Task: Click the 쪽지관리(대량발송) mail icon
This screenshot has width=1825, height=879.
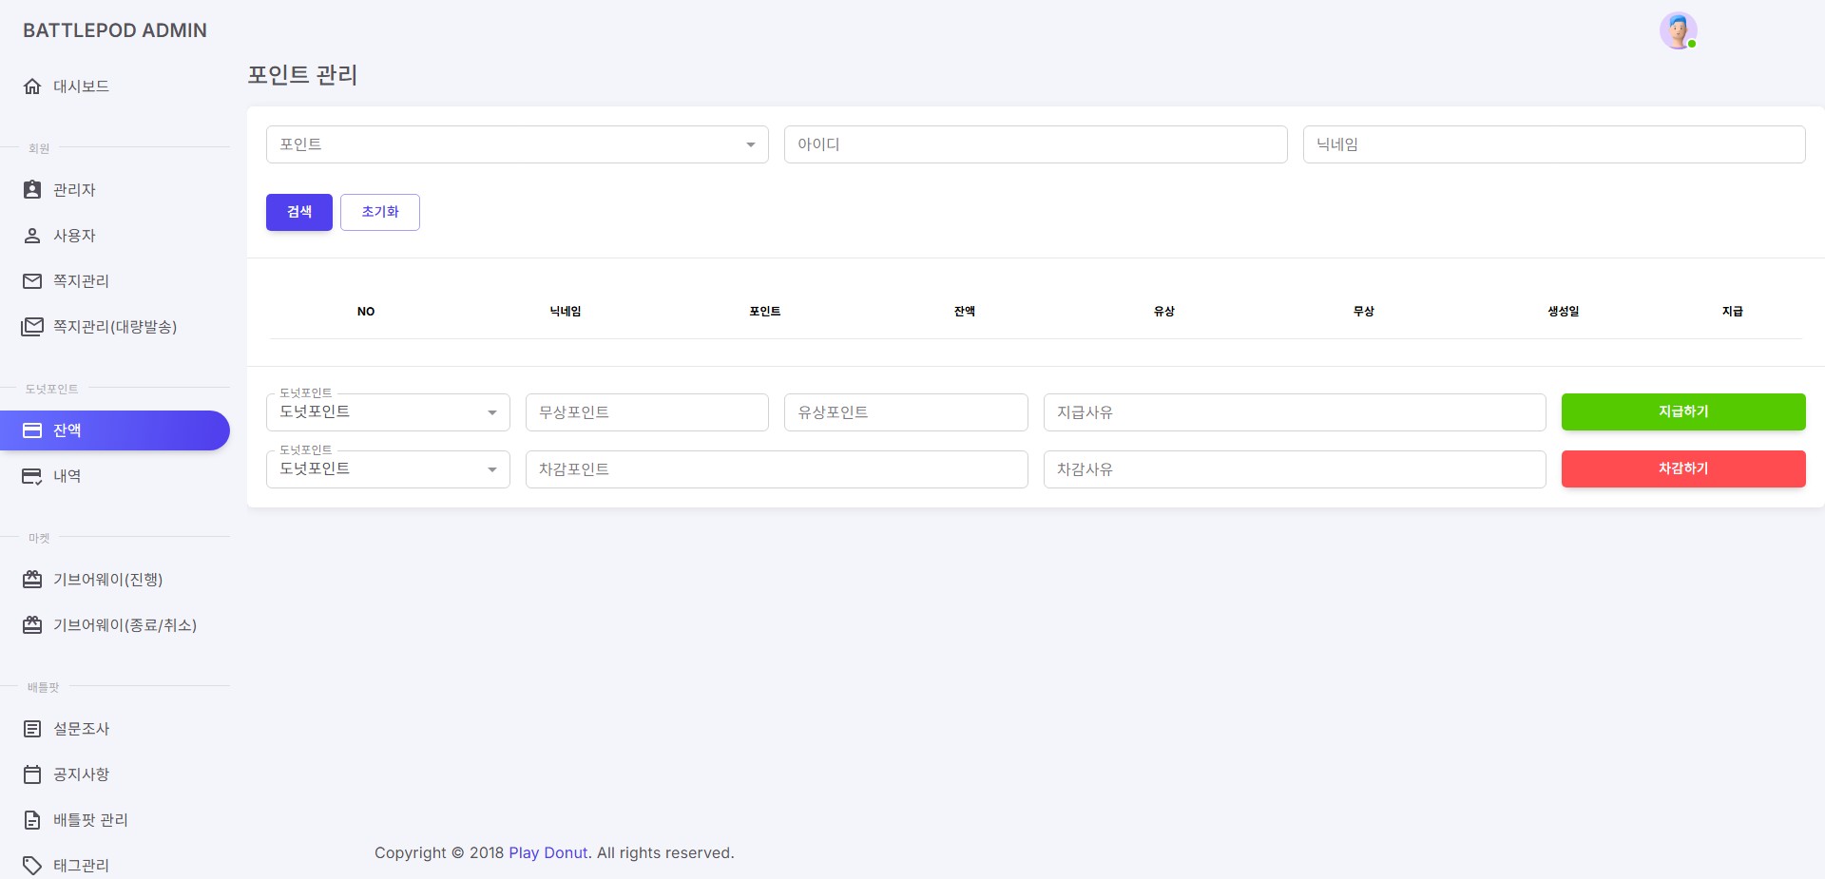Action: pos(32,326)
